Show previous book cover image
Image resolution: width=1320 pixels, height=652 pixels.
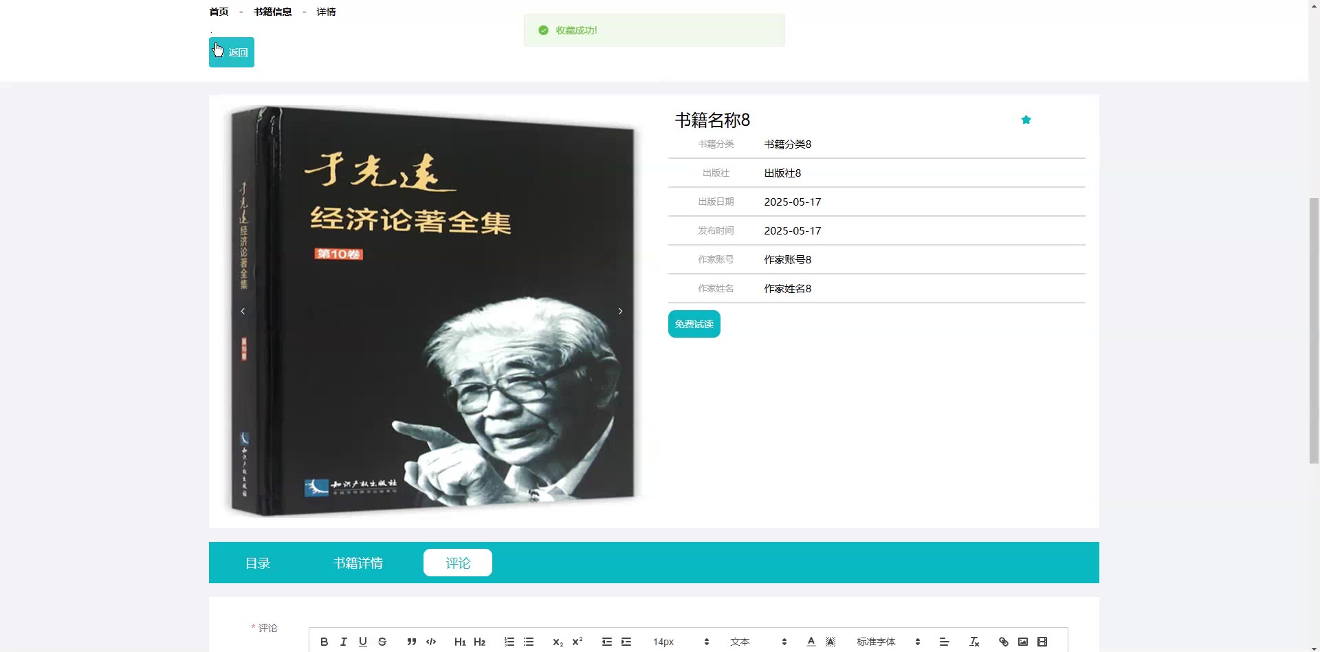click(243, 312)
